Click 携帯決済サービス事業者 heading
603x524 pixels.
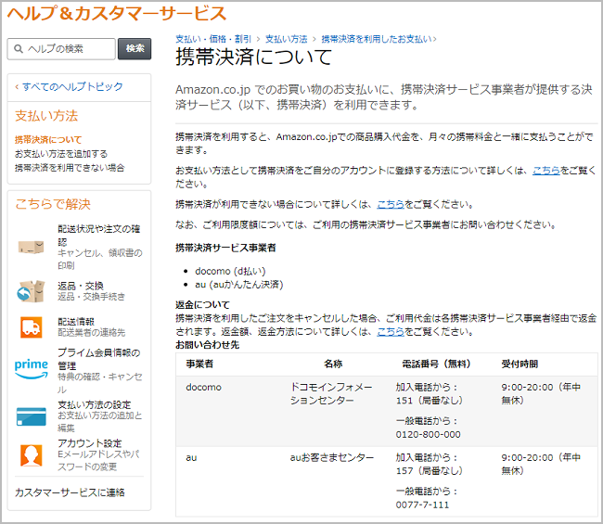click(x=225, y=248)
